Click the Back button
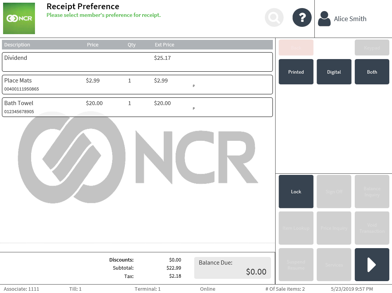The height and width of the screenshot is (293, 392). pos(296,48)
